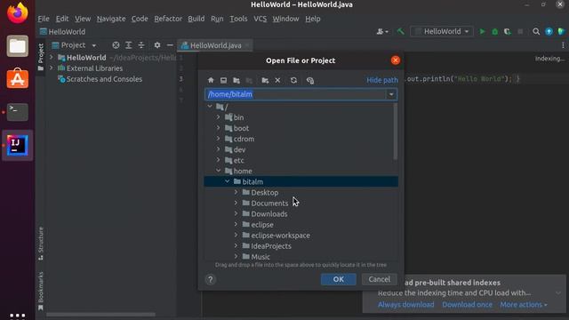Open the Refactor menu
The image size is (569, 320).
168,19
